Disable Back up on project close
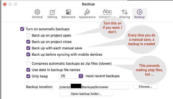The height and width of the screenshot is (99, 173). point(28,42)
